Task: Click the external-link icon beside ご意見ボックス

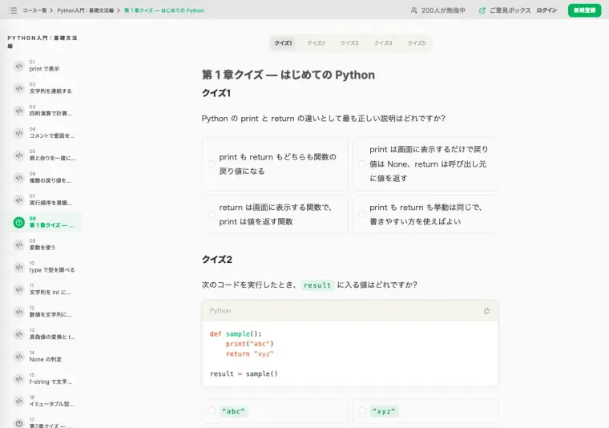Action: (x=482, y=10)
